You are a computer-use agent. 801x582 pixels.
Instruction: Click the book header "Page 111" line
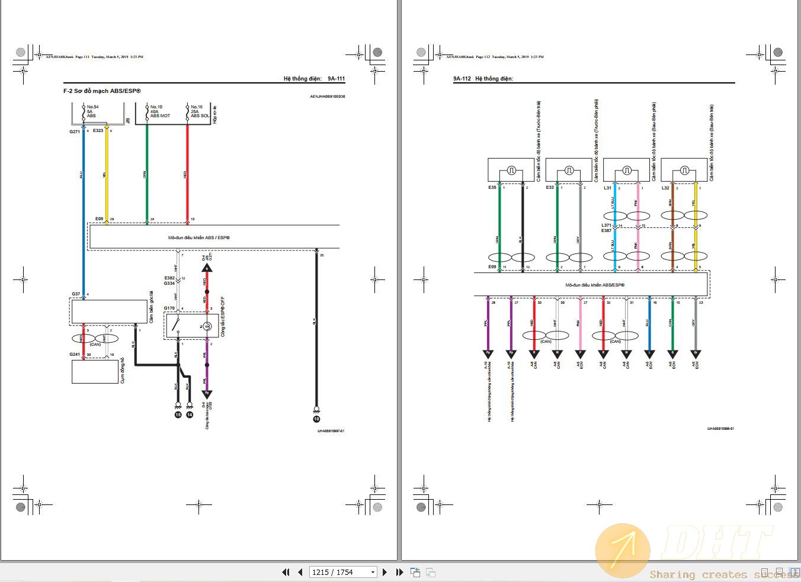pyautogui.click(x=95, y=57)
